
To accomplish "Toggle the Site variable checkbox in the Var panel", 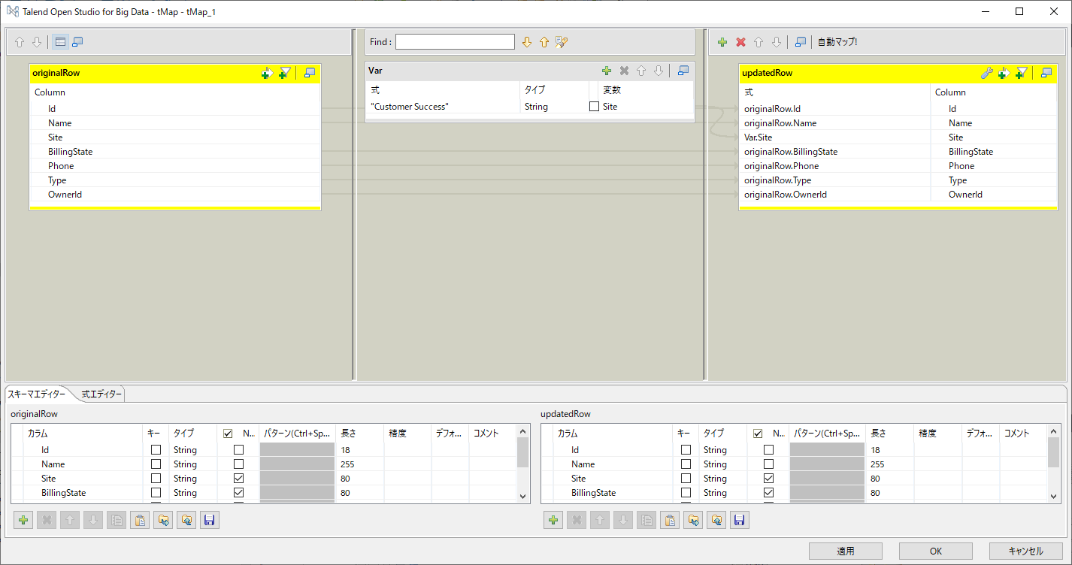I will pos(593,106).
